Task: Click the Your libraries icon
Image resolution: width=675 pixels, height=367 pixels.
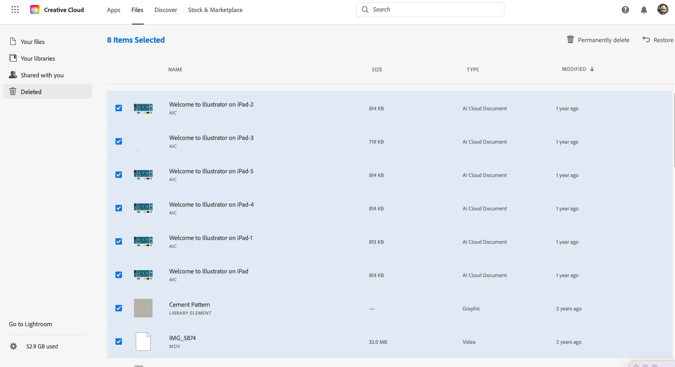Action: [x=13, y=58]
